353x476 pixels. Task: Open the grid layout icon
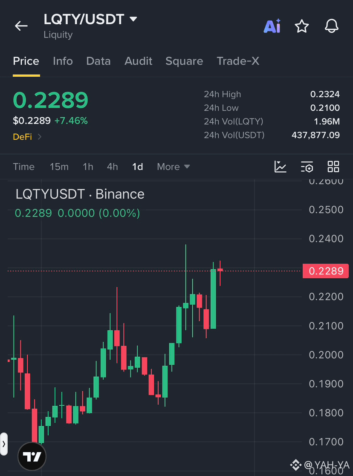click(x=333, y=167)
